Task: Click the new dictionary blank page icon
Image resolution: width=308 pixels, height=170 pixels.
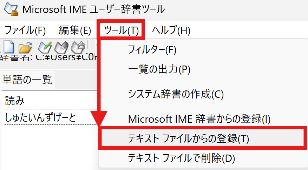Action: click(x=8, y=47)
